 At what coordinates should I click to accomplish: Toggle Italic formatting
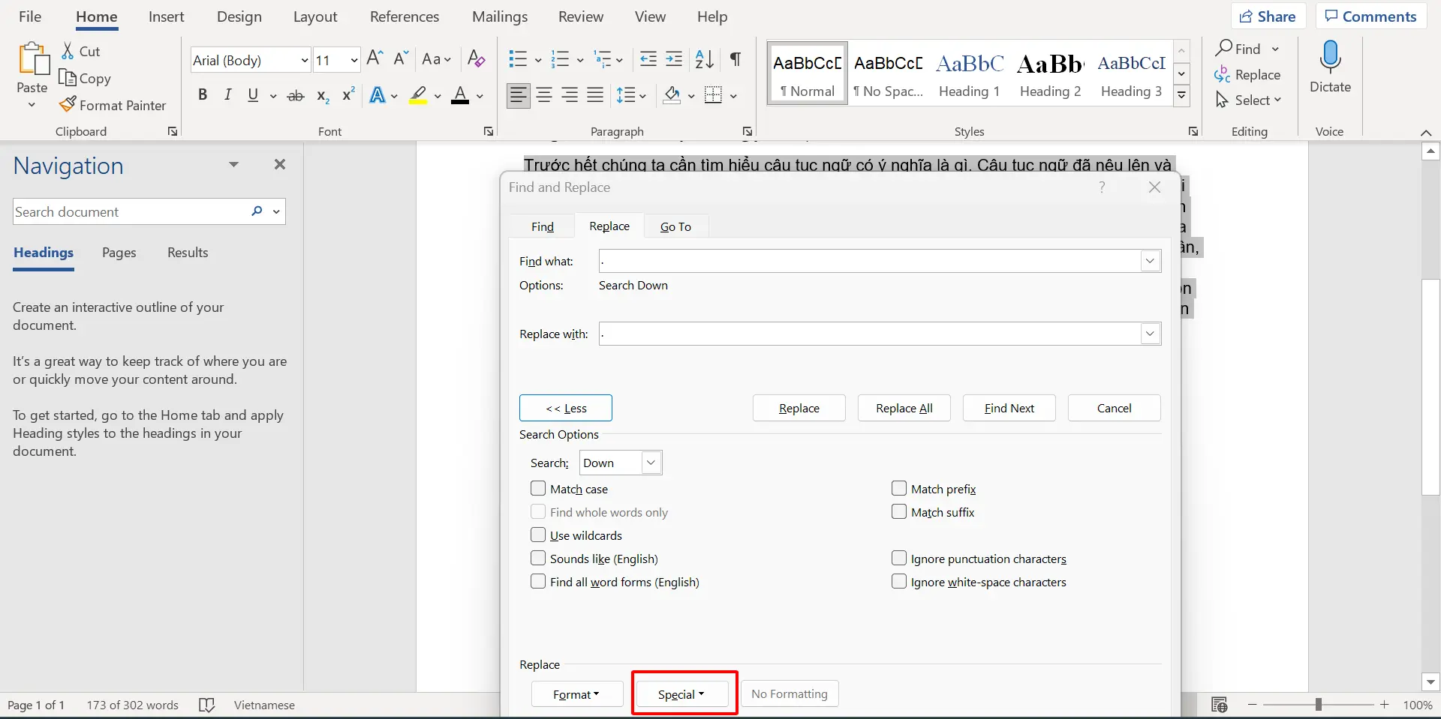227,95
